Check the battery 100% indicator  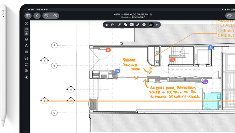pyautogui.click(x=230, y=10)
